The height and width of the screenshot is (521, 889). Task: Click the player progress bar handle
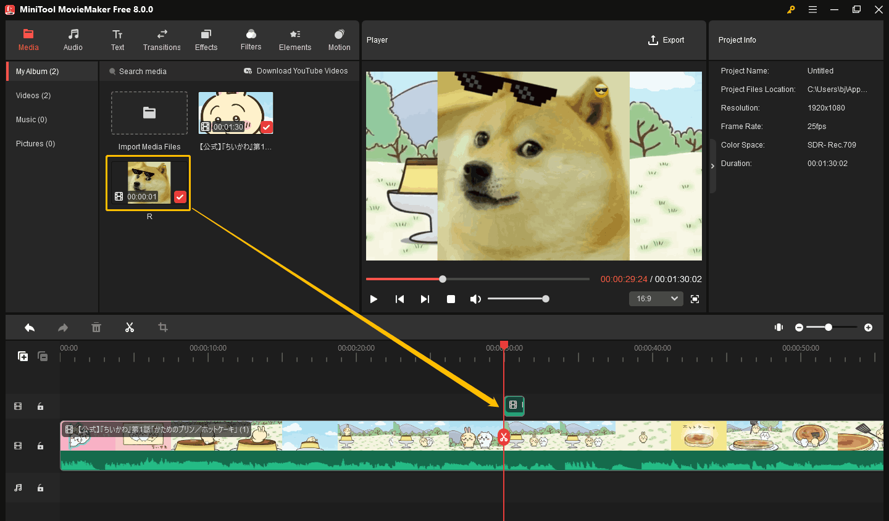coord(443,279)
